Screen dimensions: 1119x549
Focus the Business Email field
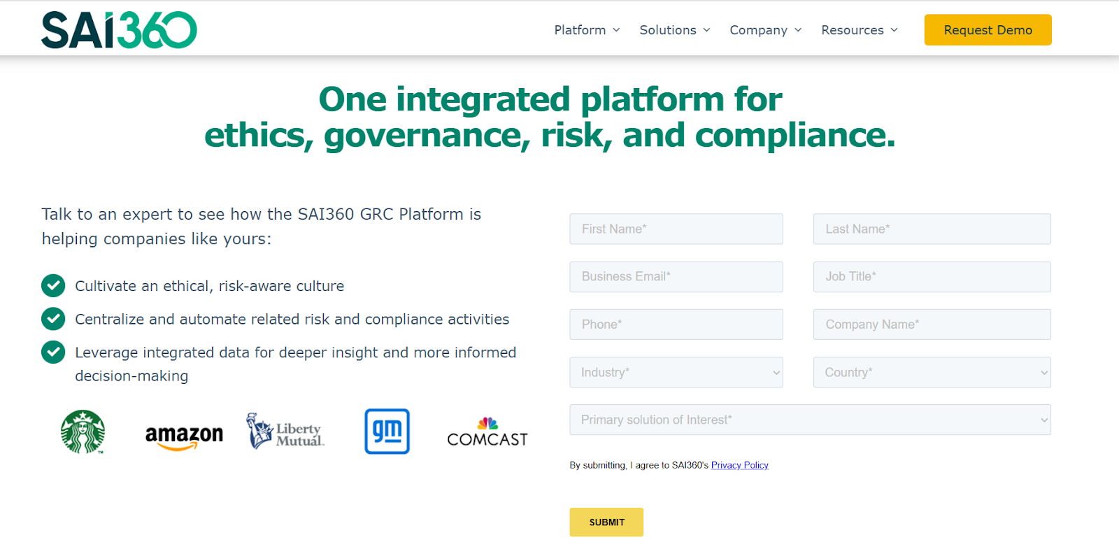[x=676, y=277]
